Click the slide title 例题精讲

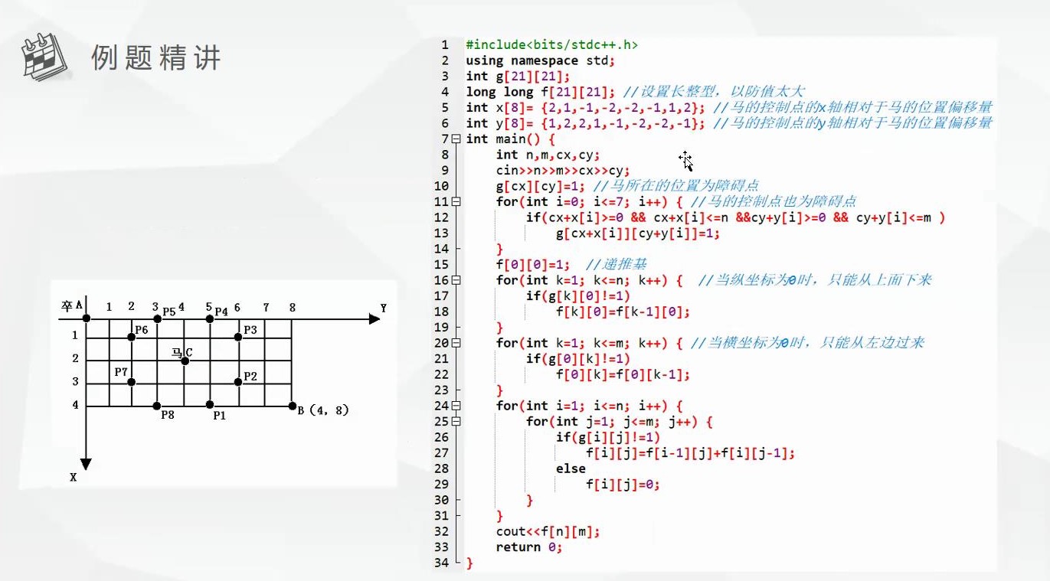coord(156,57)
